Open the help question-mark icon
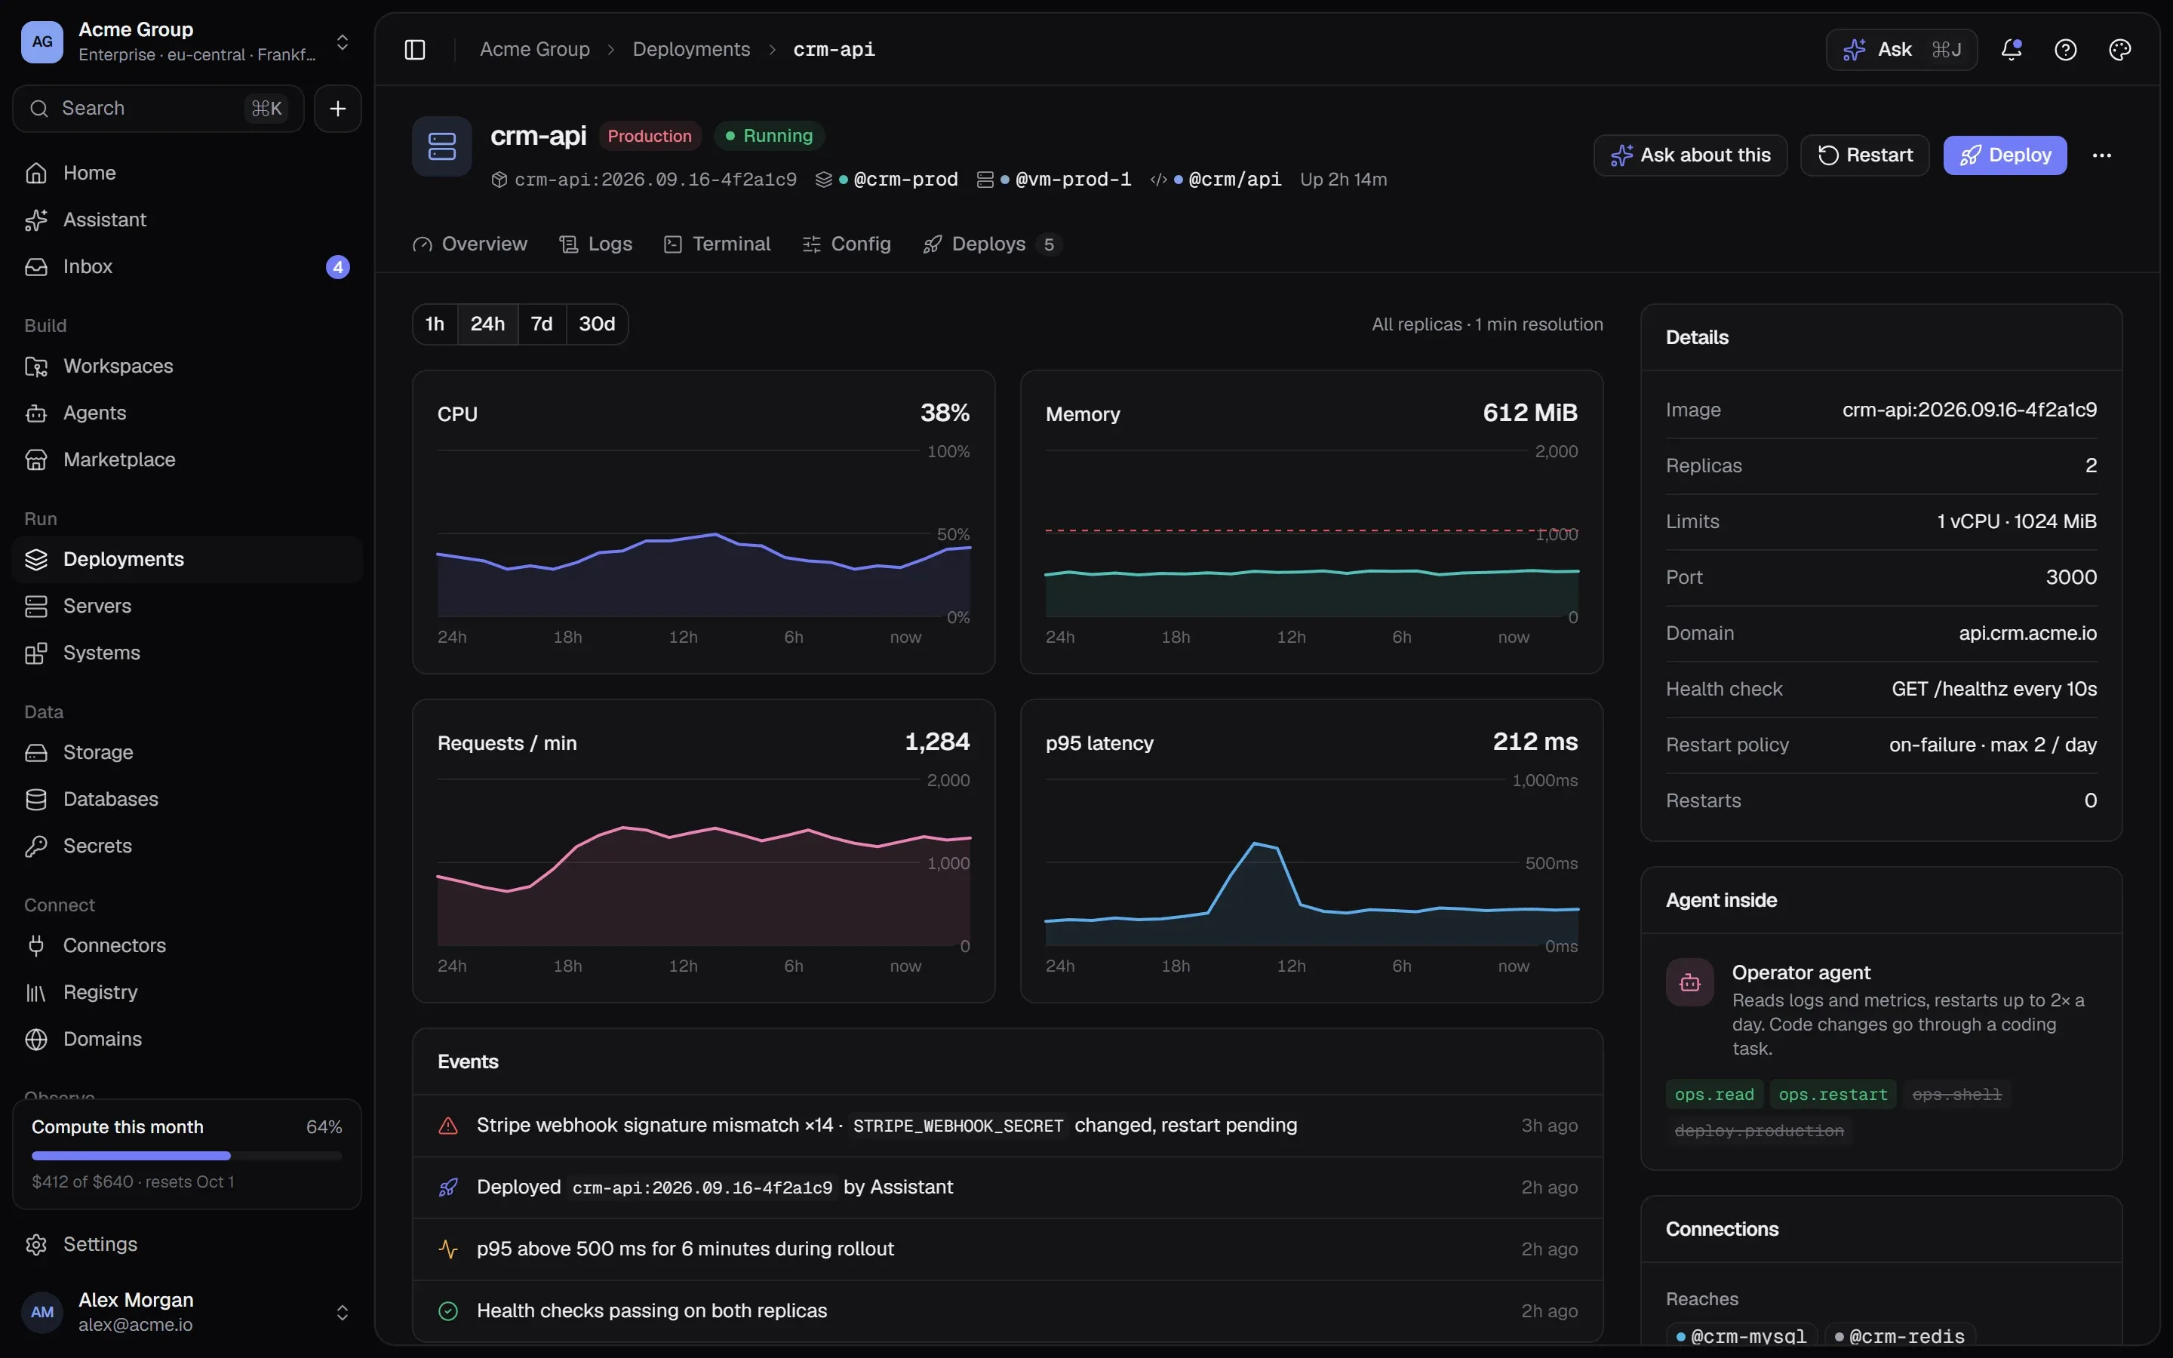2173x1358 pixels. click(x=2065, y=49)
